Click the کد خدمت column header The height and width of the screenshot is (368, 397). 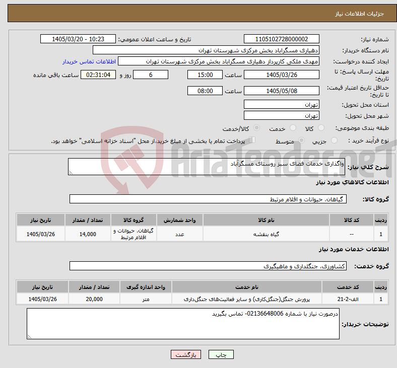[x=348, y=287]
